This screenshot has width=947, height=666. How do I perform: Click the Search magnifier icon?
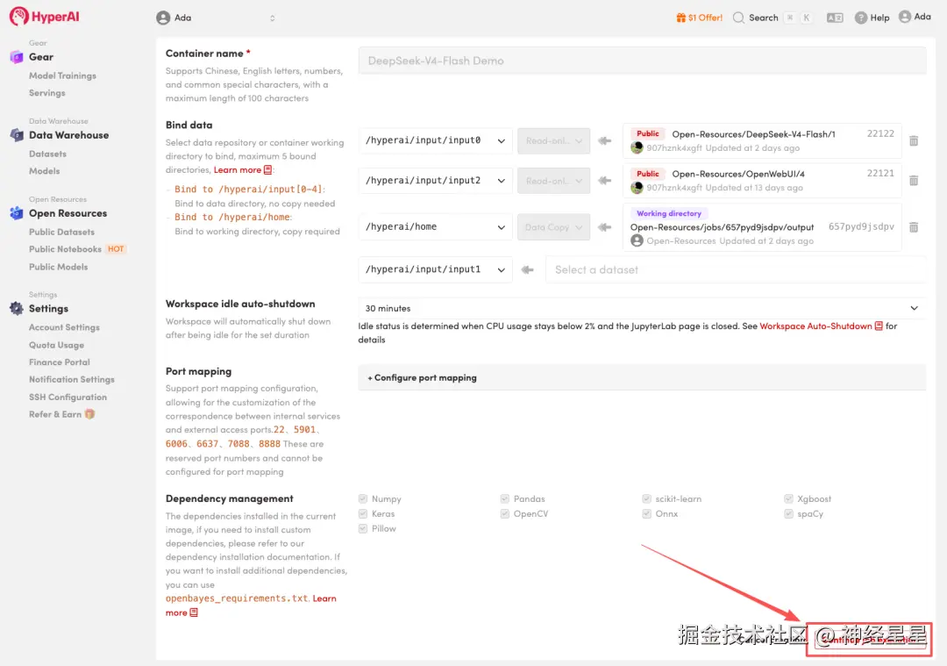click(739, 18)
